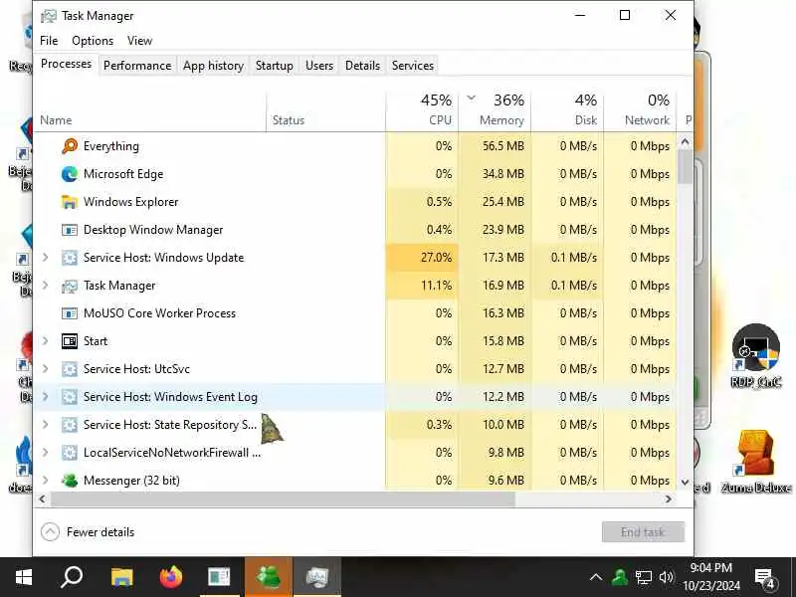Switch to the Performance tab
Image resolution: width=796 pixels, height=597 pixels.
pos(137,66)
